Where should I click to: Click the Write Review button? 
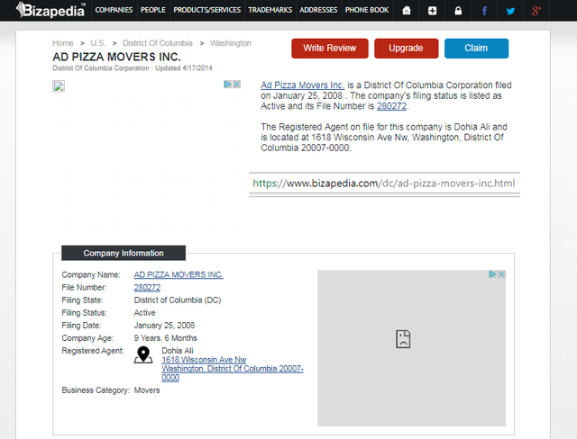coord(330,48)
